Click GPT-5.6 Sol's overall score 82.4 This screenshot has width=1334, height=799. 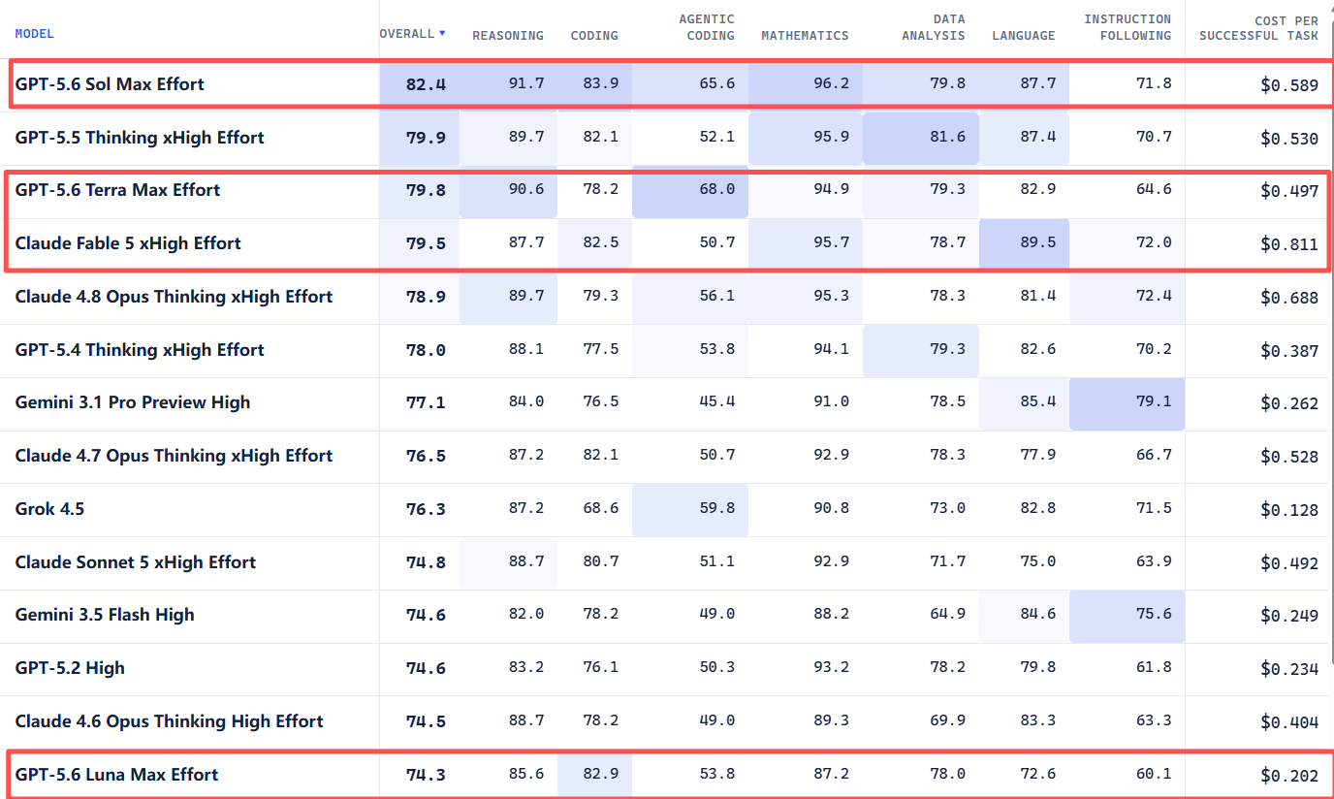coord(426,84)
